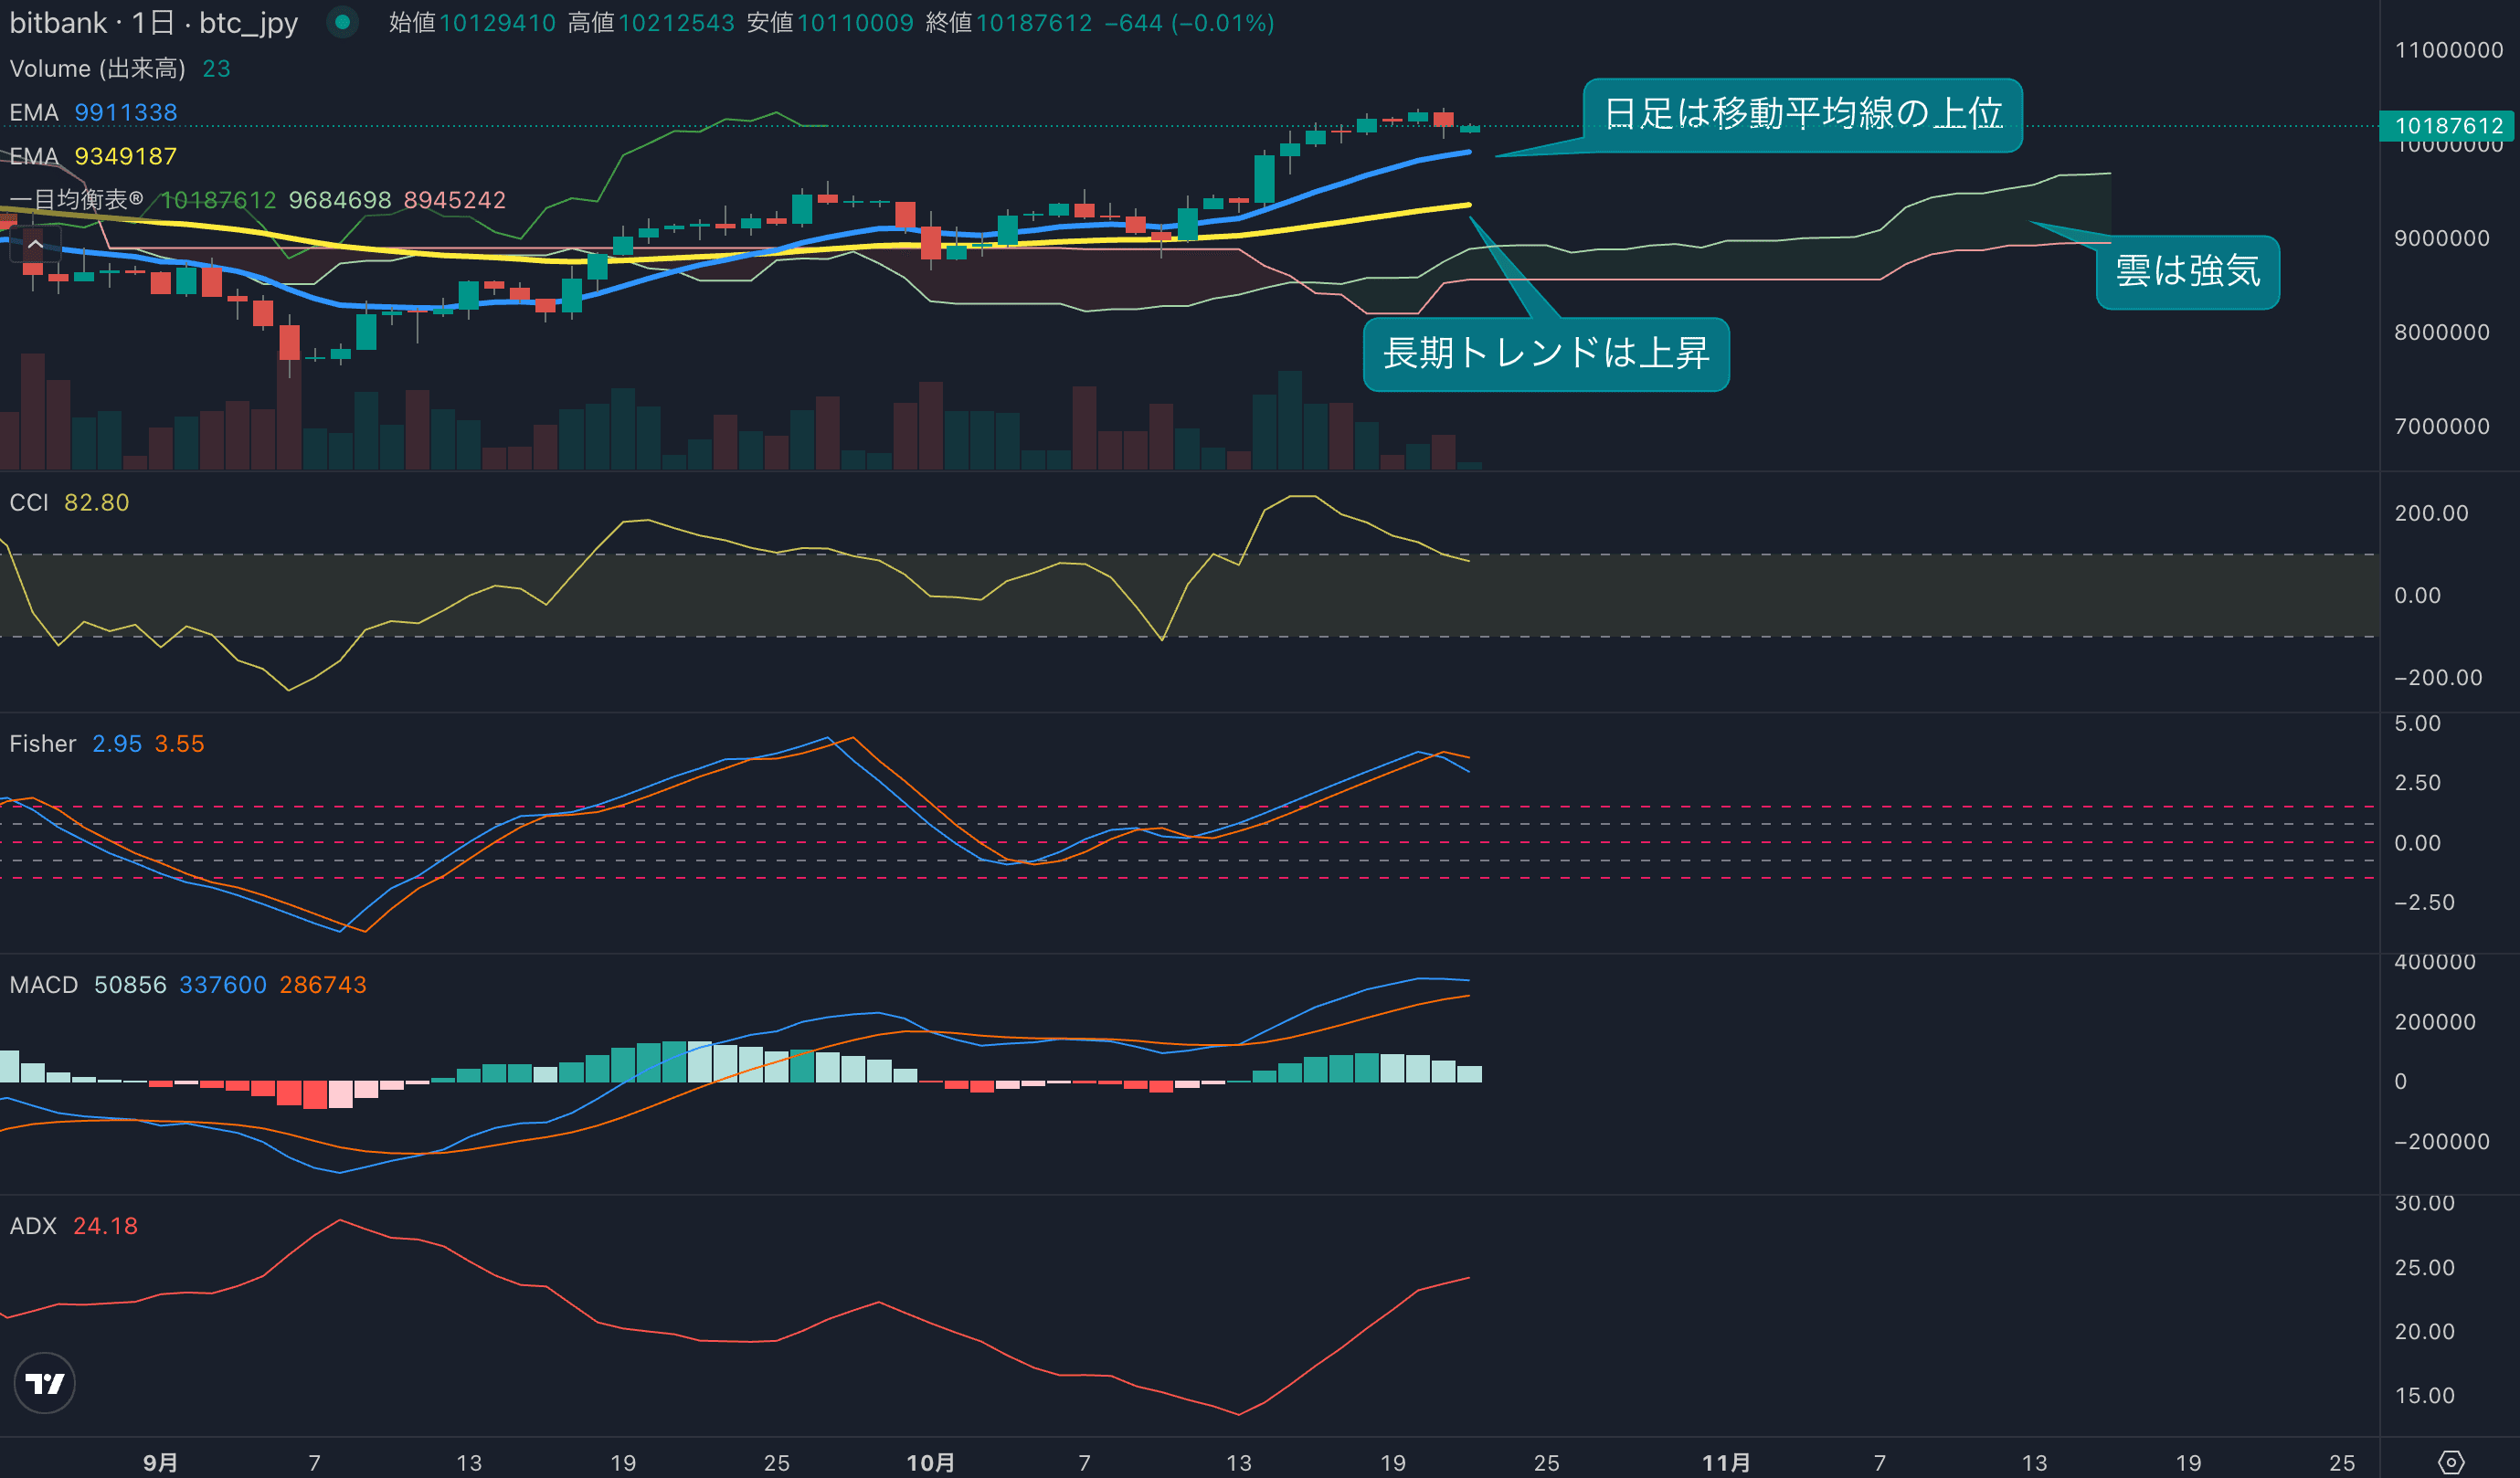This screenshot has width=2520, height=1478.
Task: Click the Volume (出来高) legend label
Action: click(x=97, y=68)
